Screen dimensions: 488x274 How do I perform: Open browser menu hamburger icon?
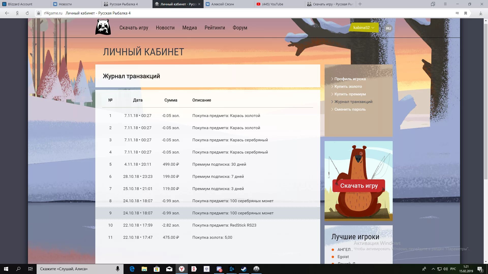pyautogui.click(x=445, y=4)
